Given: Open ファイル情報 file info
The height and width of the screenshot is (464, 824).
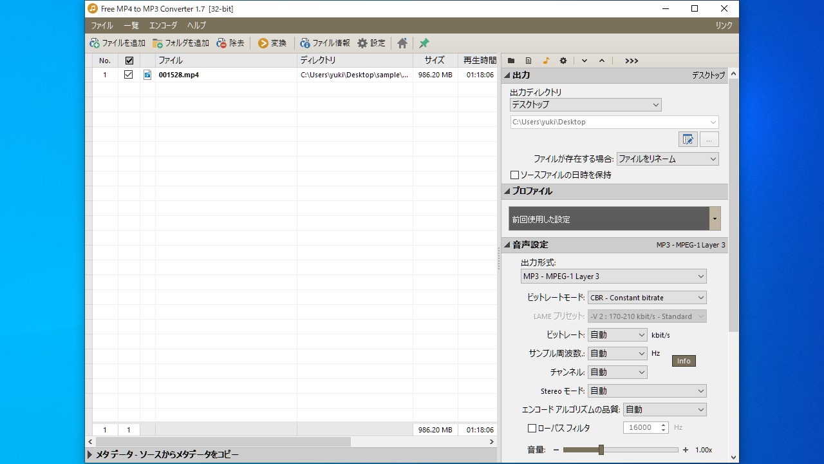Looking at the screenshot, I should [325, 43].
